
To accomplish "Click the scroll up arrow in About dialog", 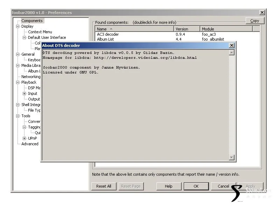I will [231, 53].
